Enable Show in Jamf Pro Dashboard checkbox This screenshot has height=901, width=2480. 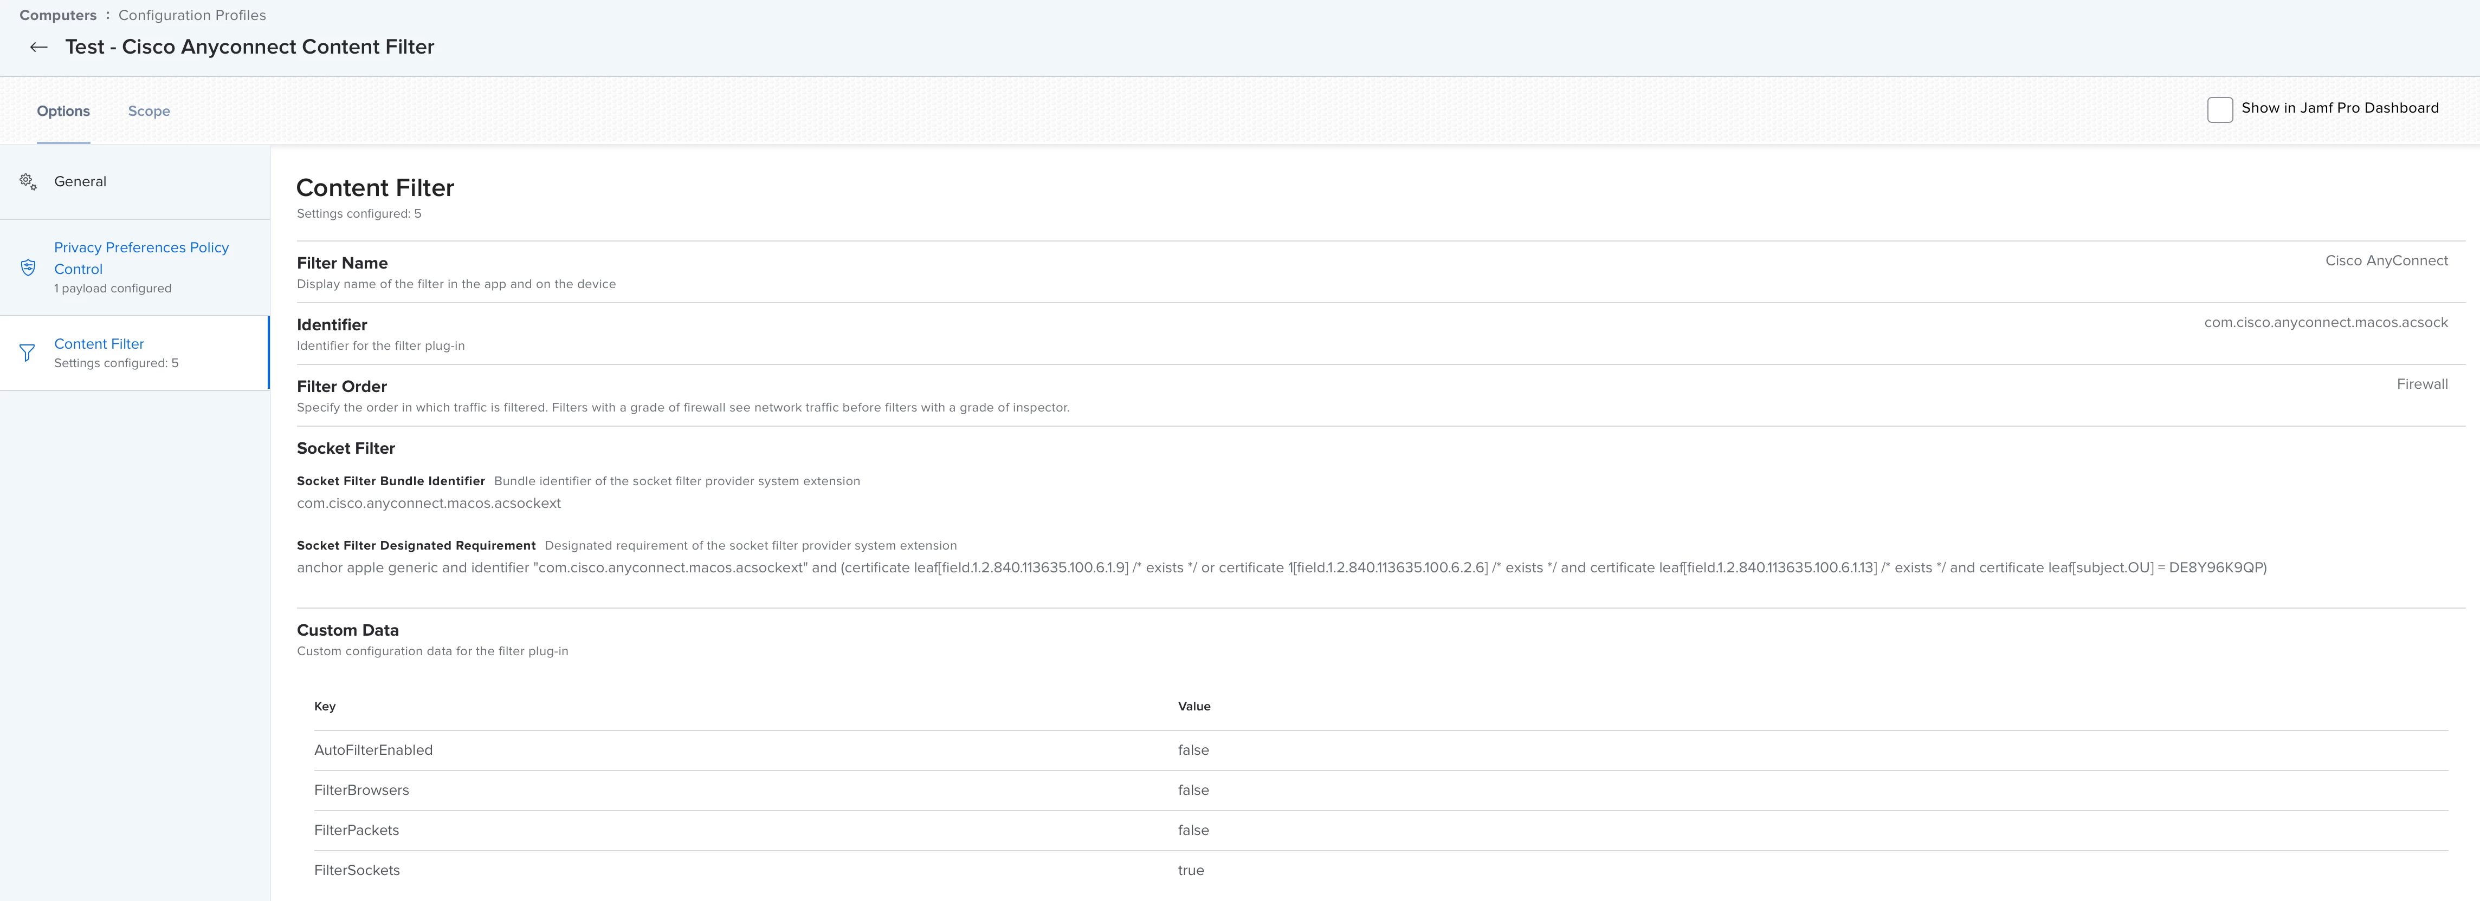point(2219,109)
